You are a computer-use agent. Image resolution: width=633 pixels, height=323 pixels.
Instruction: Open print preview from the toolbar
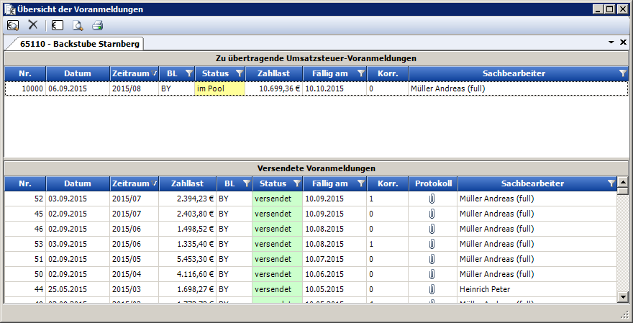coord(78,25)
